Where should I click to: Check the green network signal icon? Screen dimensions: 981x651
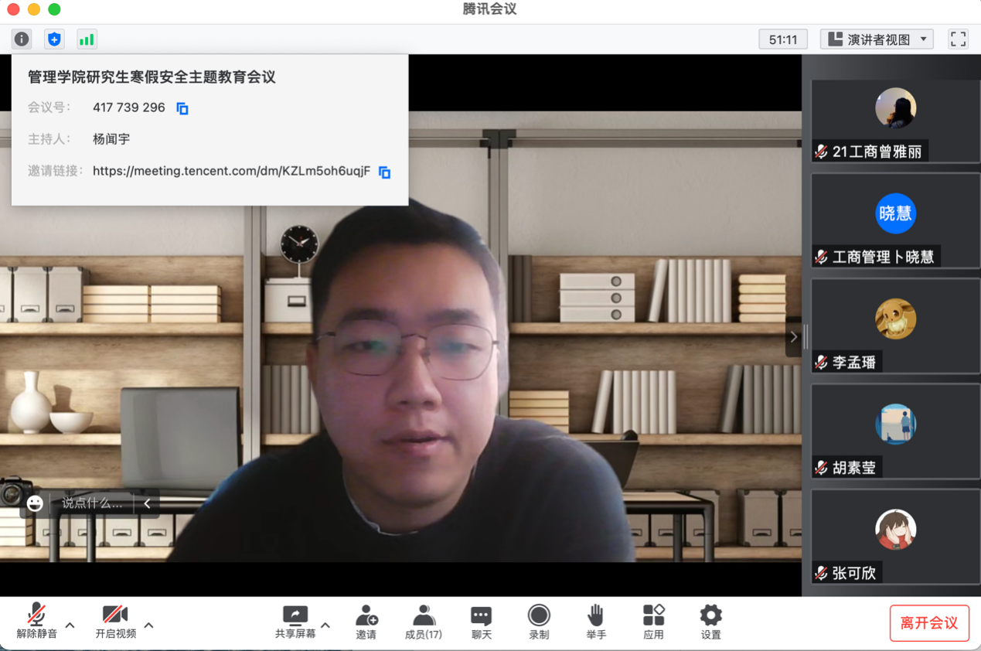click(x=87, y=39)
